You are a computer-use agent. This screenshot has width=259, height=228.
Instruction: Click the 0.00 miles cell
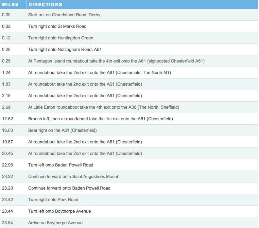[x=6, y=15]
